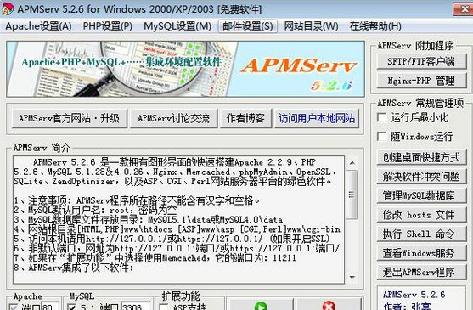This screenshot has width=473, height=310.
Task: Click the 'APMServ 5.2.6' text in info panel
Action: tap(414, 295)
